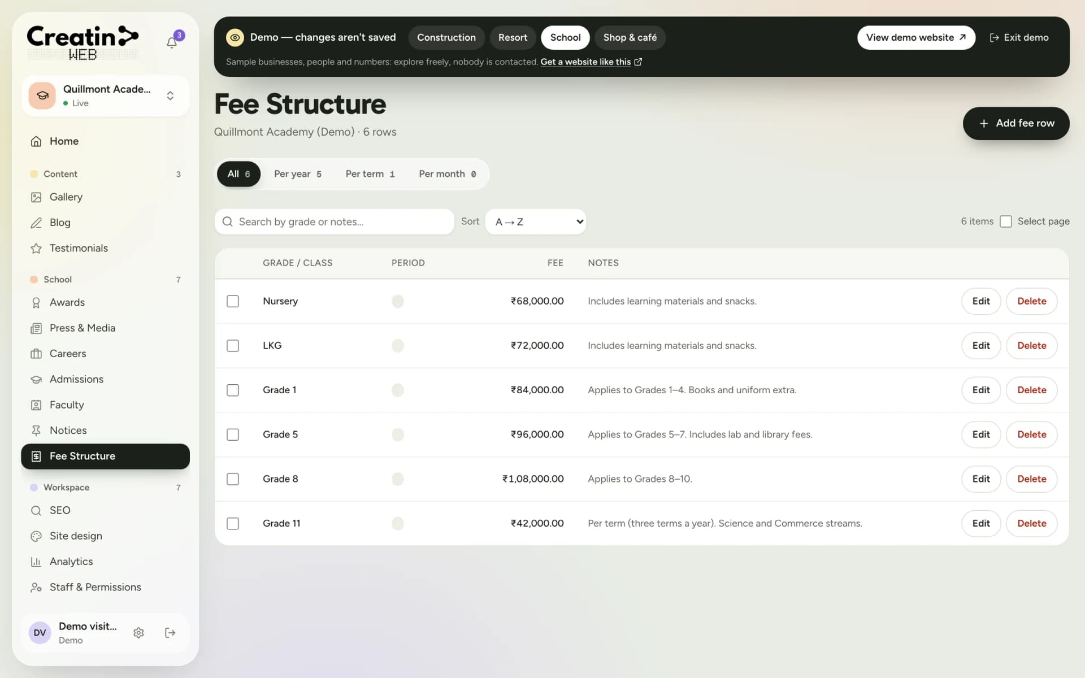
Task: Click the log out icon in sidebar footer
Action: (170, 633)
